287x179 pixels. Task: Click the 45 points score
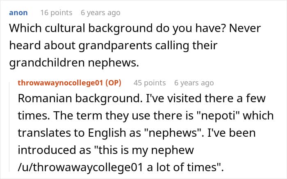coord(150,83)
